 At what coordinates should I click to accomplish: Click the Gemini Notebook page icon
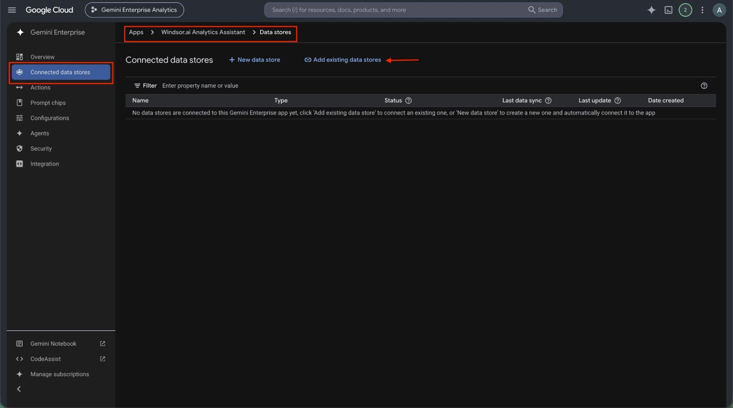[20, 344]
